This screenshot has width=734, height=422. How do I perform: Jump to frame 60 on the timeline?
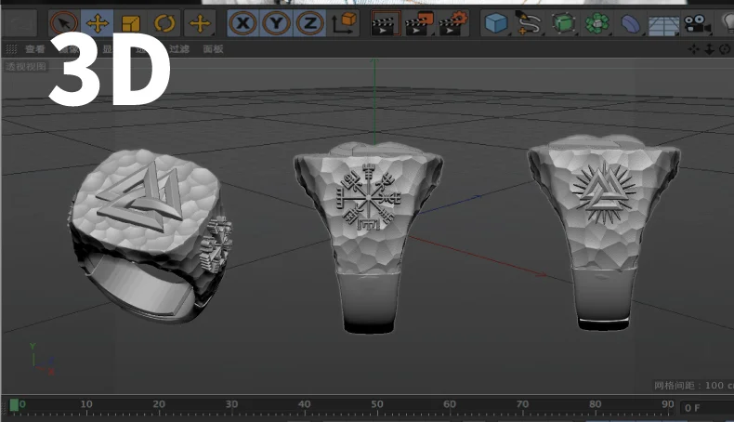450,404
